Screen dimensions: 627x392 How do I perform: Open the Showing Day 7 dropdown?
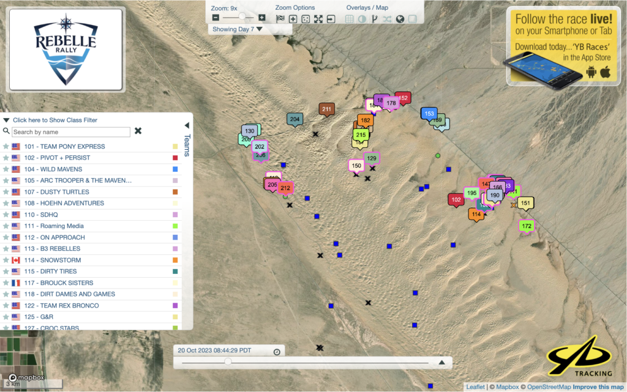(236, 29)
